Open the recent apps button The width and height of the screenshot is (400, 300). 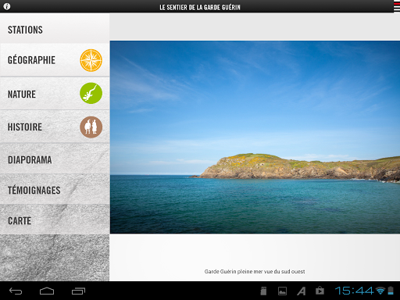(79, 291)
